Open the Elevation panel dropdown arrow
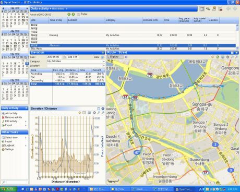 [103, 53]
